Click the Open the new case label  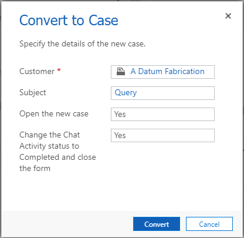point(54,113)
